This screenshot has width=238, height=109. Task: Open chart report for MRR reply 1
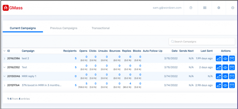(219, 76)
